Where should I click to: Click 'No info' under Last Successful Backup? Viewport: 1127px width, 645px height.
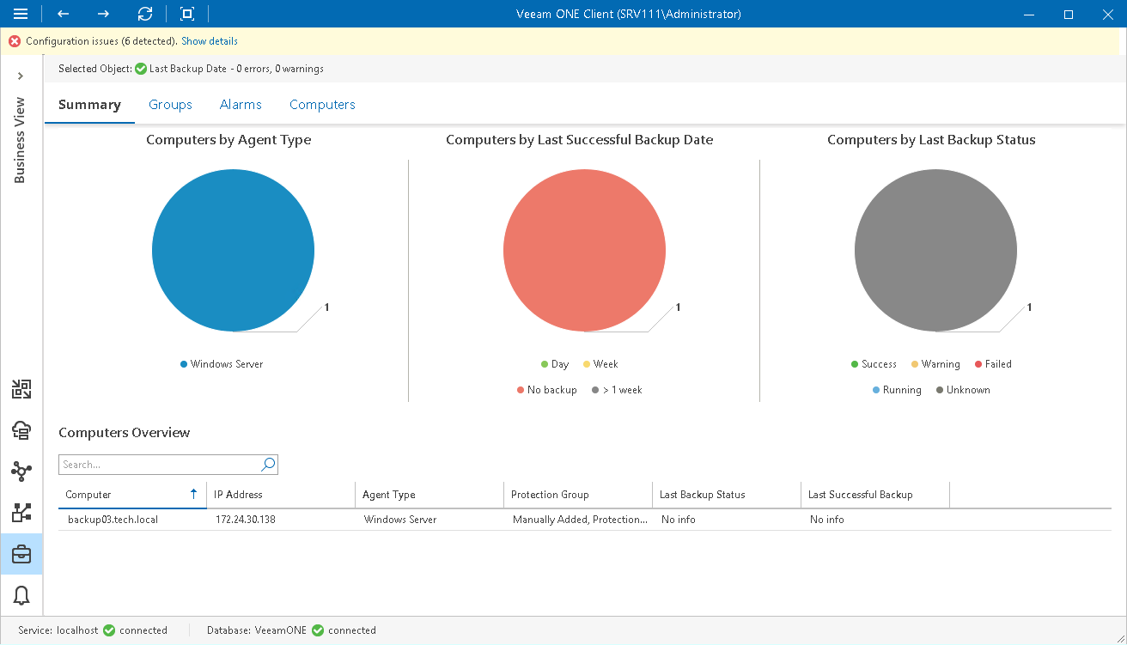pos(827,520)
